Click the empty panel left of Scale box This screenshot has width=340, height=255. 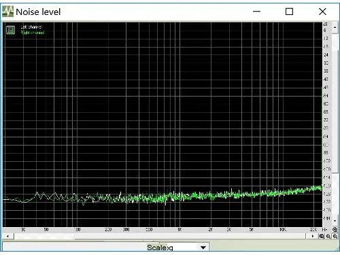[x=74, y=247]
